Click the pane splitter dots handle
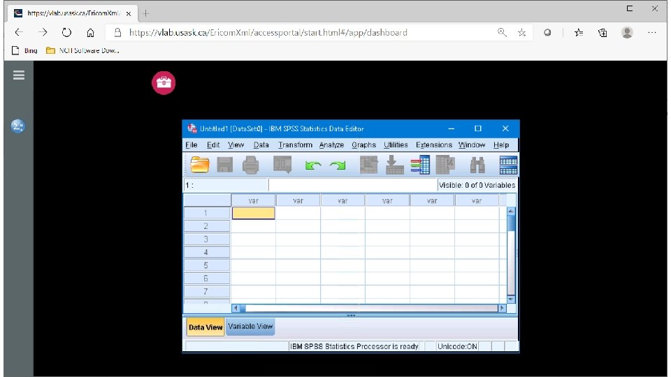Viewport: 671px width, 377px height. (351, 316)
